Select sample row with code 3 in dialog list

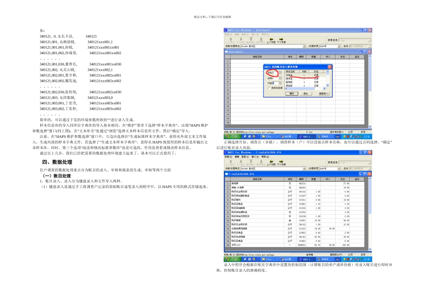point(305,82)
